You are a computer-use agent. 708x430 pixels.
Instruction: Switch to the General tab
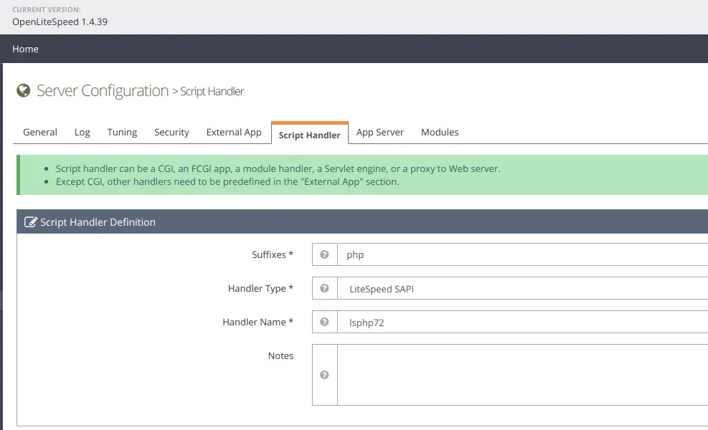coord(40,133)
